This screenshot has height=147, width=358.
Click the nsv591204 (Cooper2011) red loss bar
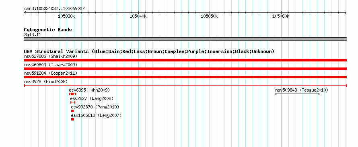click(x=185, y=77)
